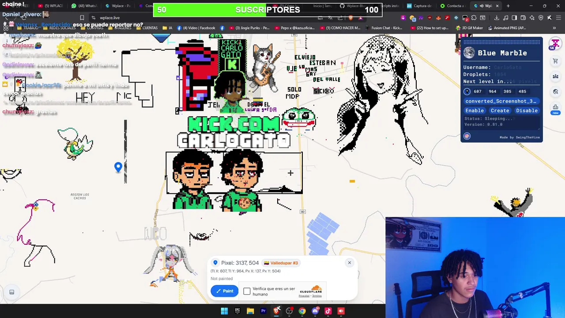Viewport: 565px width, 318px height.
Task: Open the IA bookmarks folder
Action: pos(167,28)
